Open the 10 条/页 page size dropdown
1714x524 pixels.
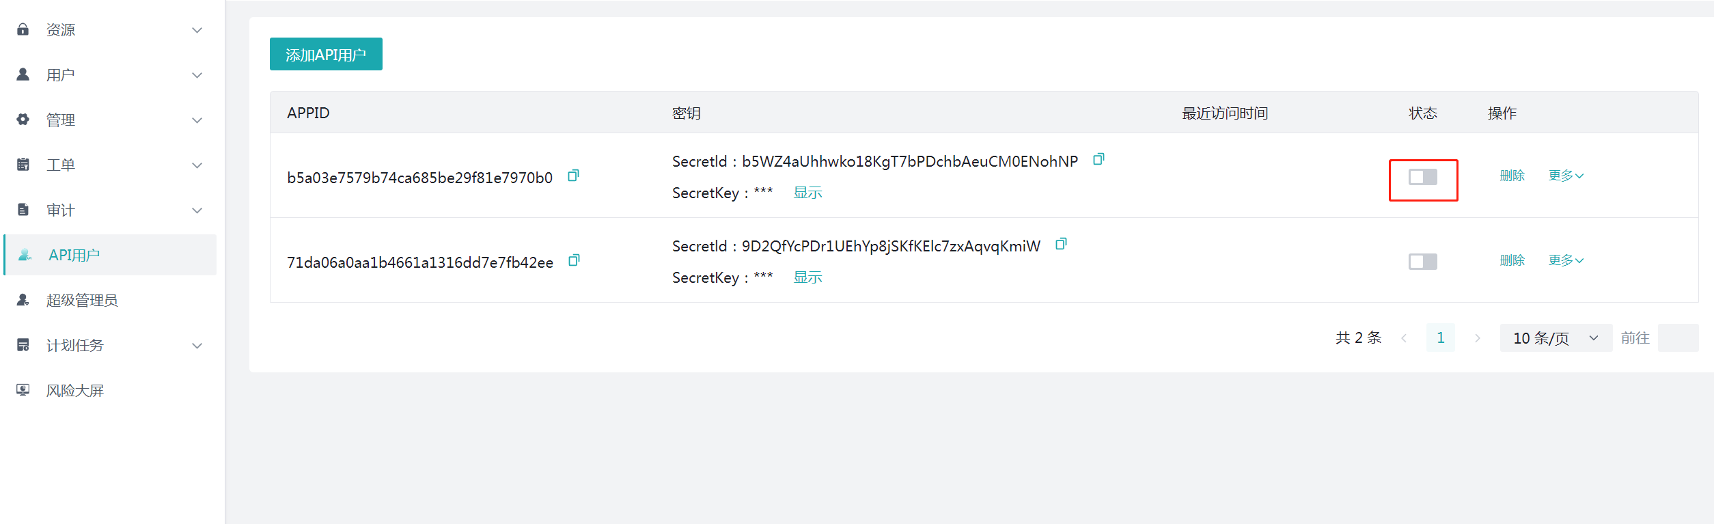pyautogui.click(x=1555, y=338)
